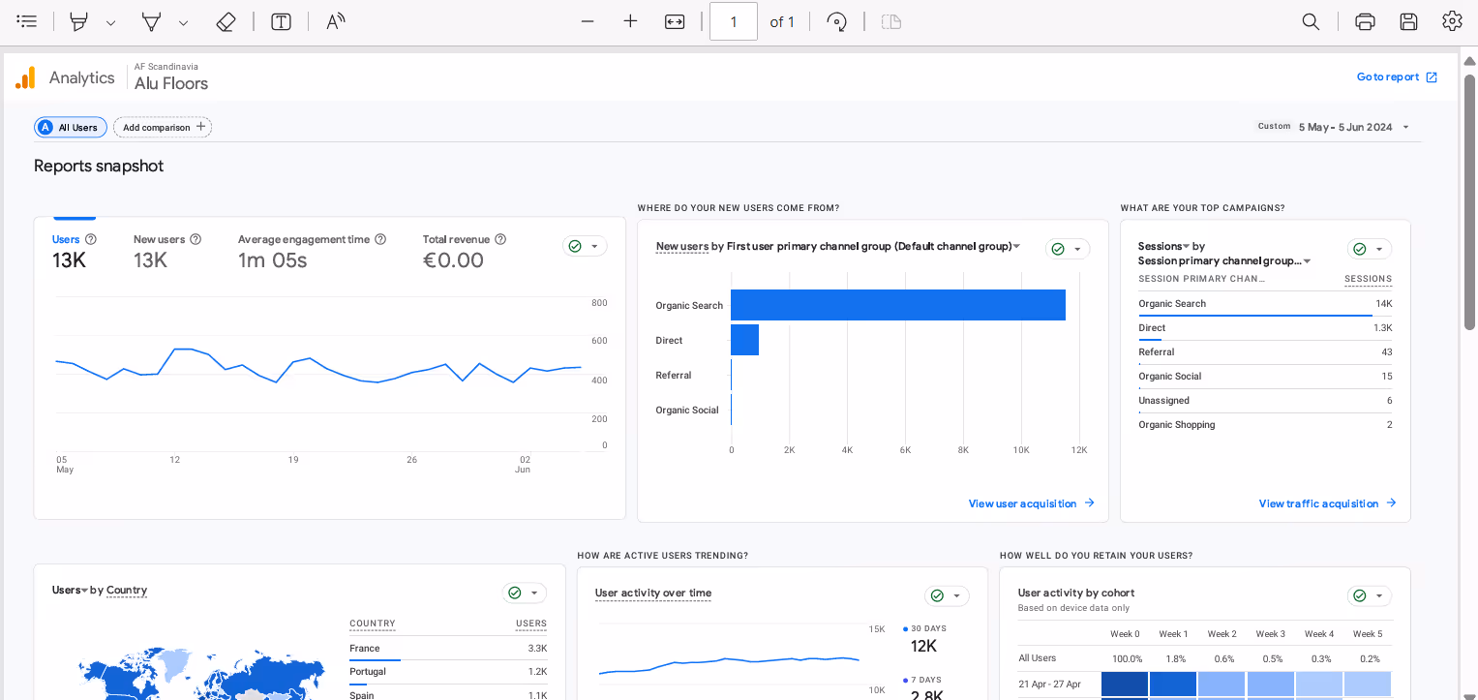This screenshot has height=700, width=1478.
Task: Open data quality dropdown on cohort card
Action: tap(1370, 596)
